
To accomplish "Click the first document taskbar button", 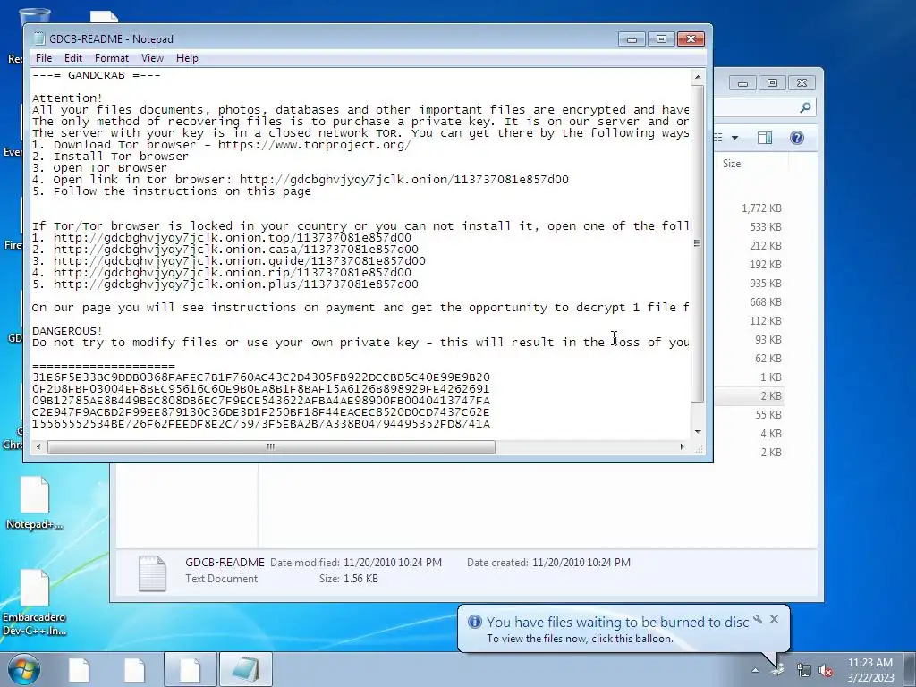I will [x=79, y=669].
